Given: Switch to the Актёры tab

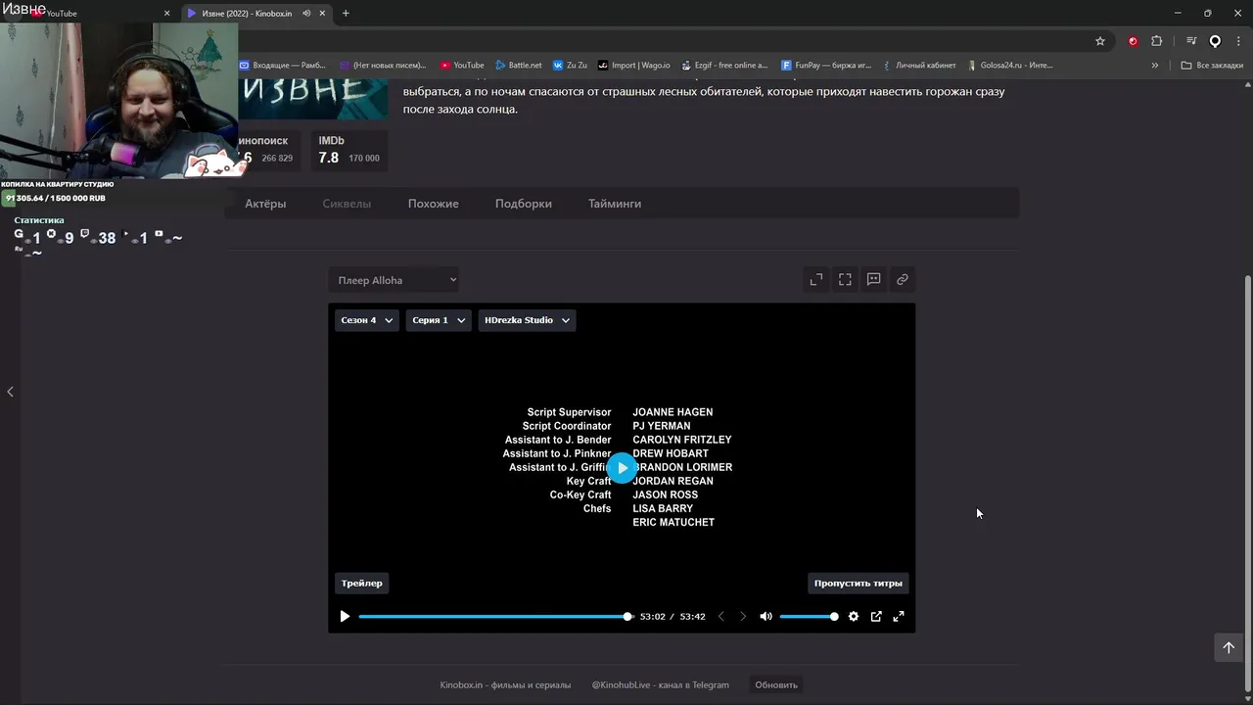Looking at the screenshot, I should pyautogui.click(x=265, y=204).
